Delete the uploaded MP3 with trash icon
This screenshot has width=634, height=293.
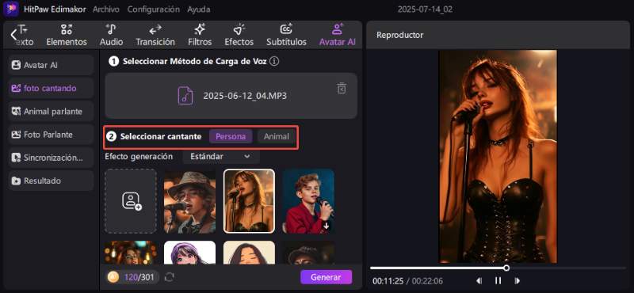point(342,88)
